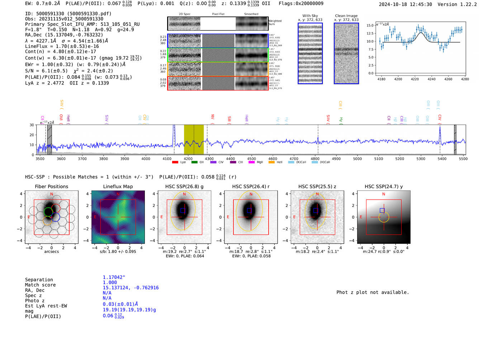Open the HSC SSP(24.7) y image
Screen dimensions: 502x341
point(384,217)
